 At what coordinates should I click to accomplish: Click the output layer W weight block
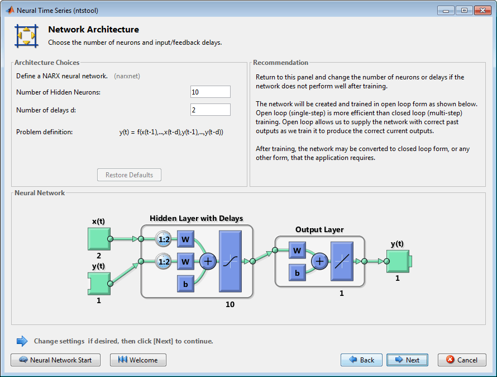[297, 250]
